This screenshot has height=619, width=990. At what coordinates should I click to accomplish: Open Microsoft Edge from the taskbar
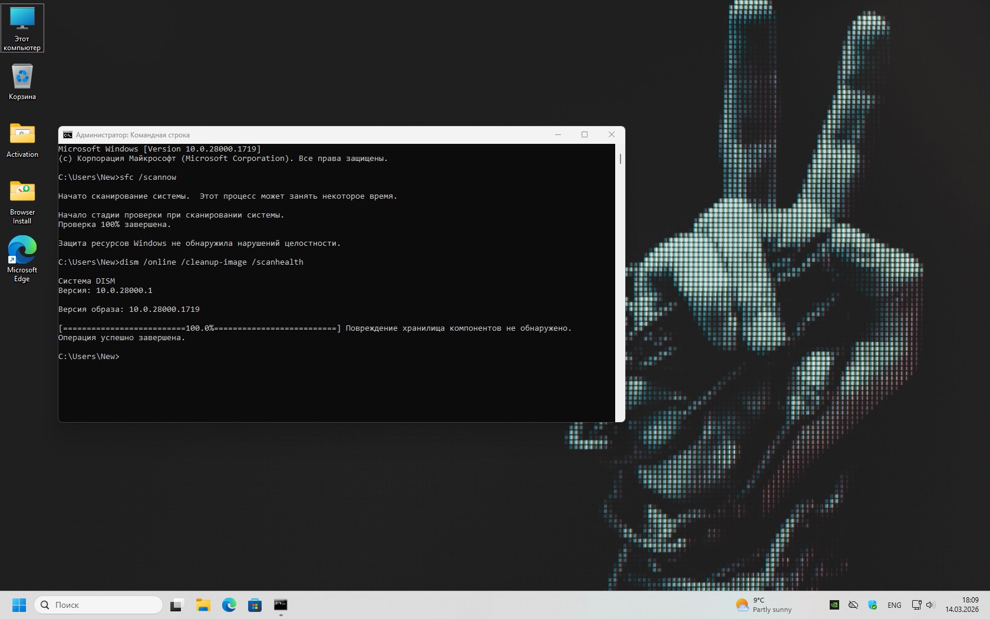[229, 605]
